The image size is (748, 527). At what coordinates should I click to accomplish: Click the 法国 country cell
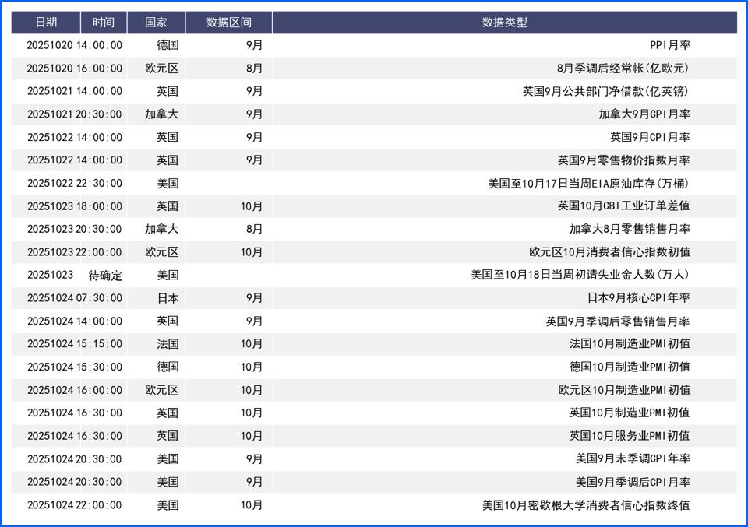click(x=168, y=344)
